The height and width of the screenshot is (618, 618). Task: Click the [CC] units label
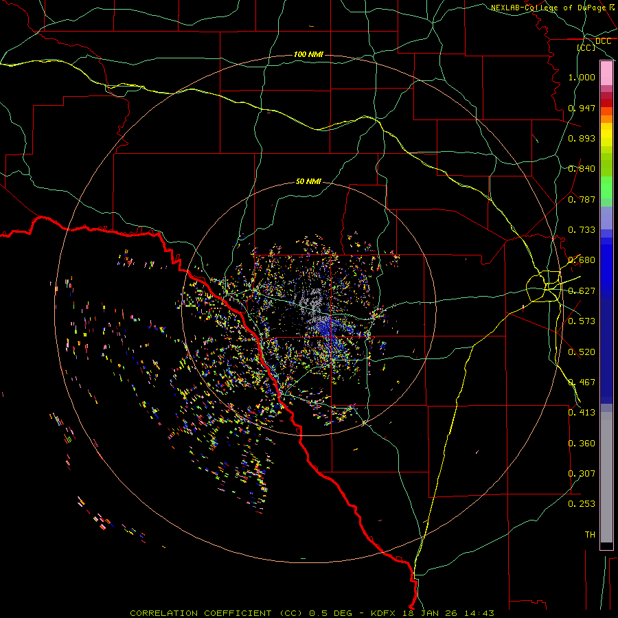click(x=586, y=47)
